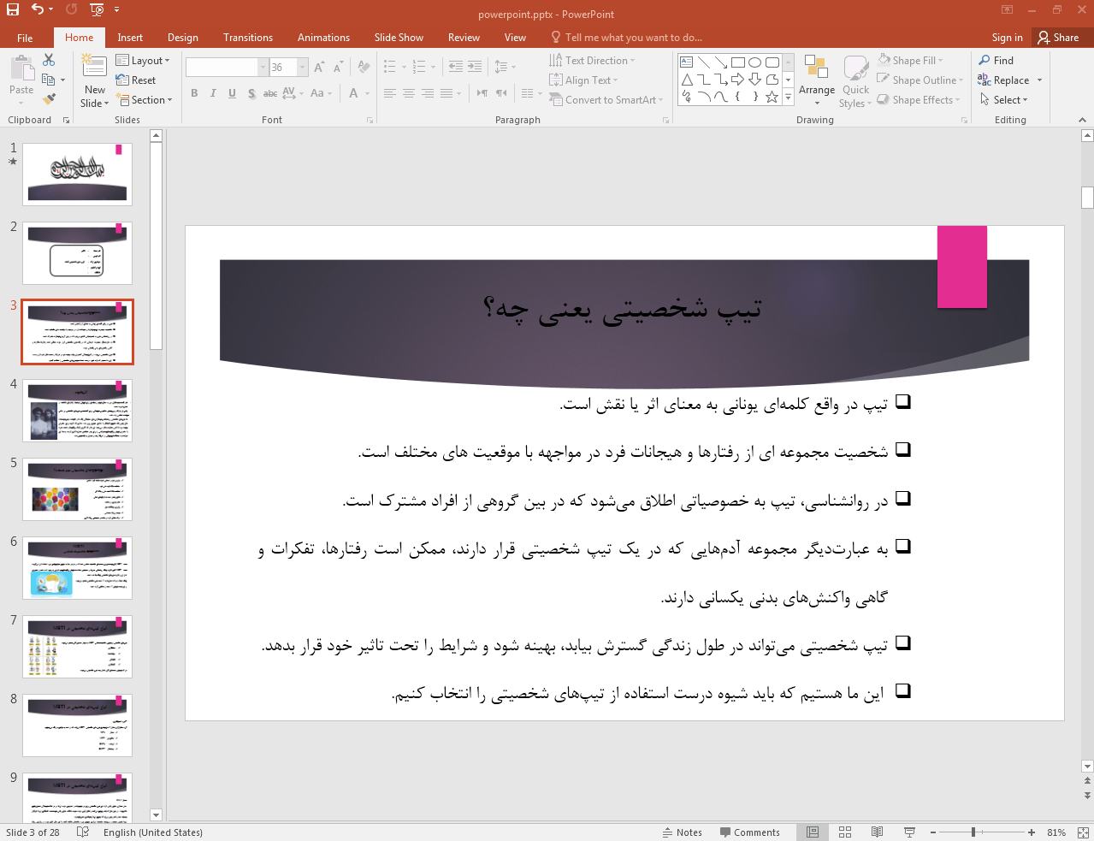
Task: Switch to Slide Sorter view from status bar
Action: point(844,832)
